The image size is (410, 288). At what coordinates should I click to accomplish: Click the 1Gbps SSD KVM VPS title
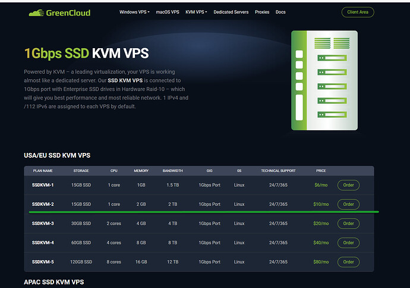(x=87, y=53)
